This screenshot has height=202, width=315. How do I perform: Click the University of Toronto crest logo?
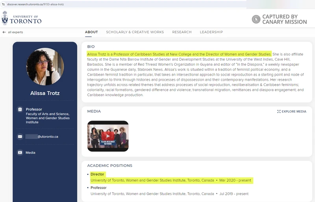point(5,18)
